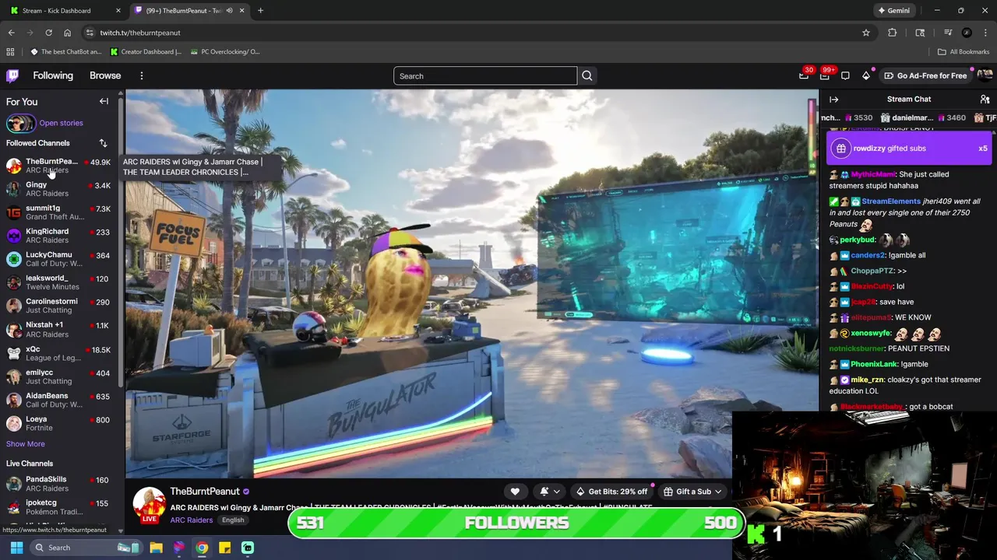
Task: Click Chrome icon in the taskbar
Action: pyautogui.click(x=202, y=548)
